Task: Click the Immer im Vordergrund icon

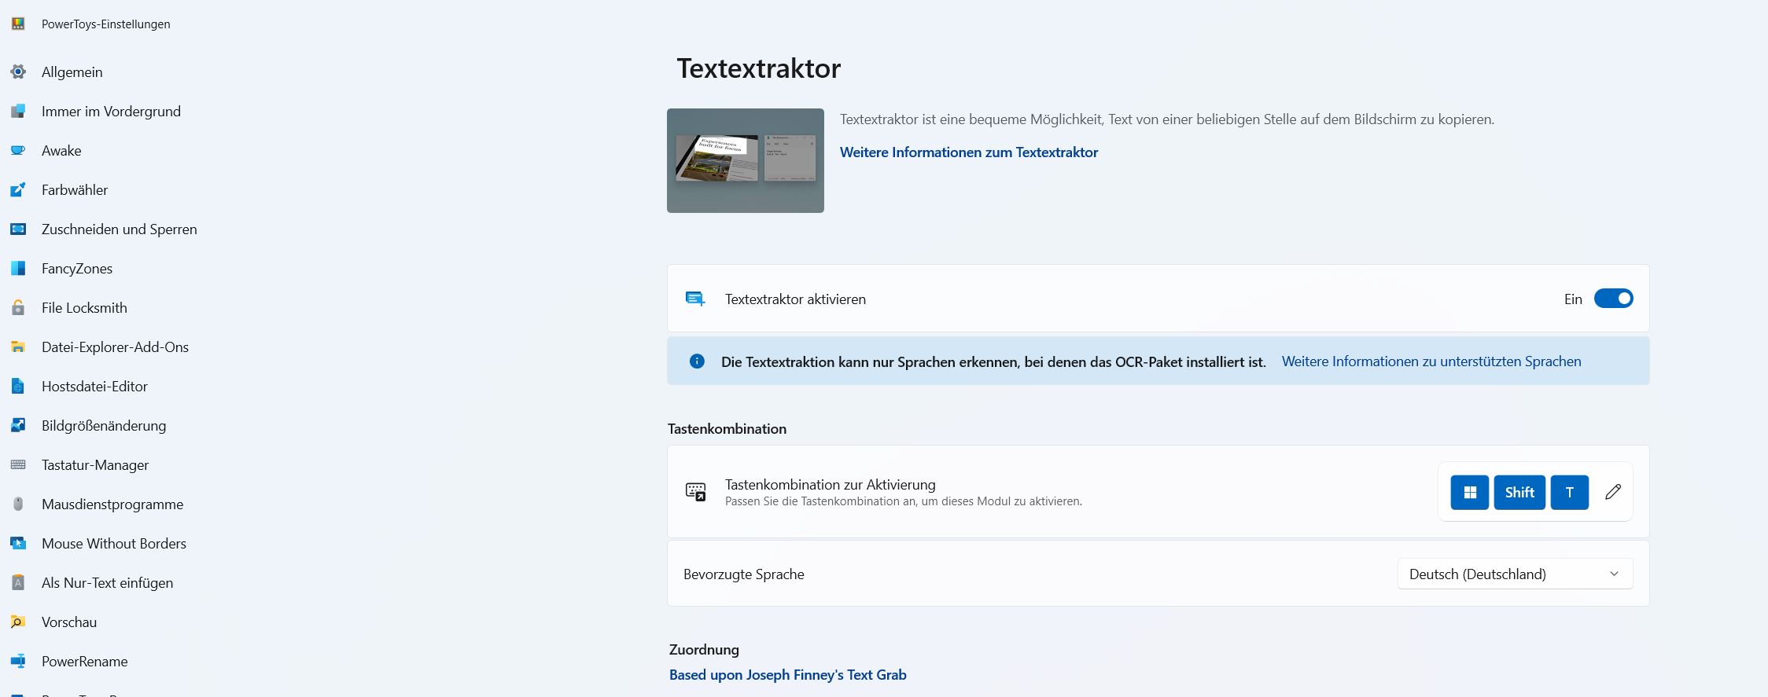Action: coord(18,112)
